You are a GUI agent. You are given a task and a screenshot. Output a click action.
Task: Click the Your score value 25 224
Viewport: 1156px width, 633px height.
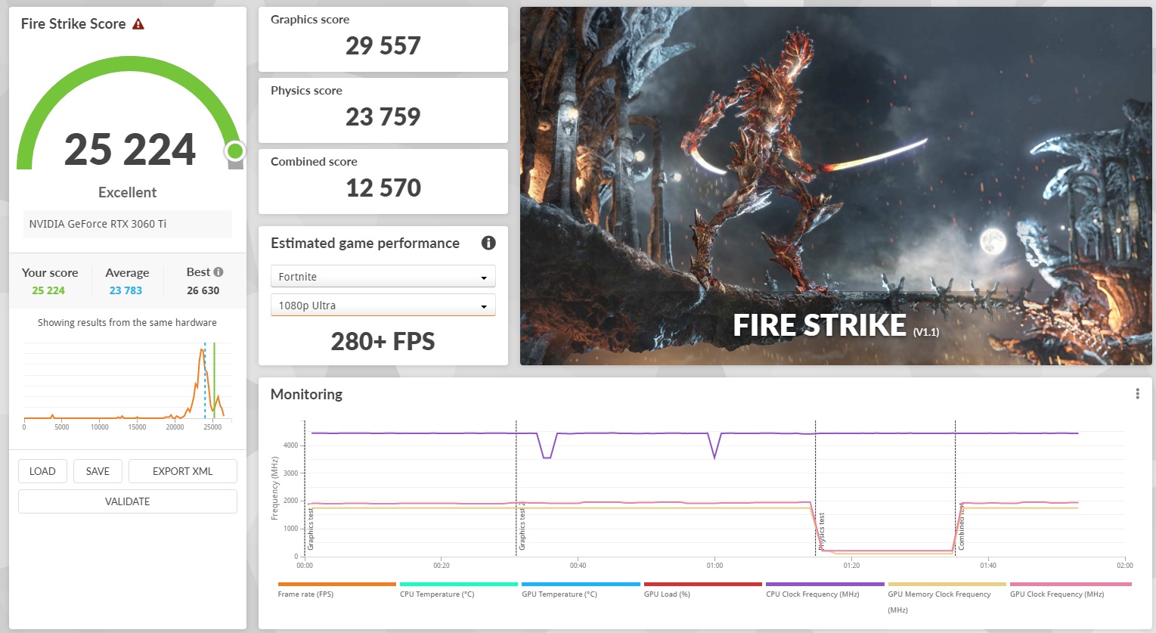(x=48, y=290)
